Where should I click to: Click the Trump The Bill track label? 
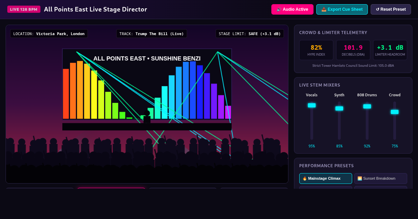click(x=152, y=34)
